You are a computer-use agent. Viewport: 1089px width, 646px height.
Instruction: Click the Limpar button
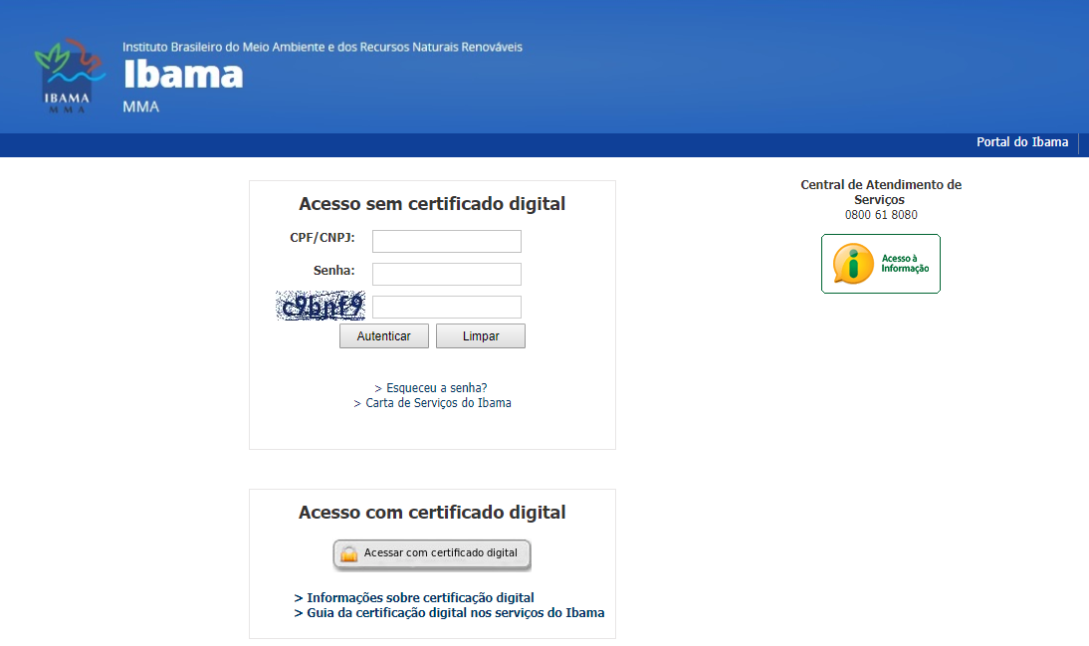click(481, 336)
